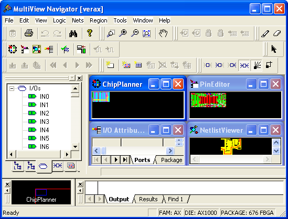The width and height of the screenshot is (288, 219).
Task: Click the DRC check toolbar icon
Action: [81, 49]
